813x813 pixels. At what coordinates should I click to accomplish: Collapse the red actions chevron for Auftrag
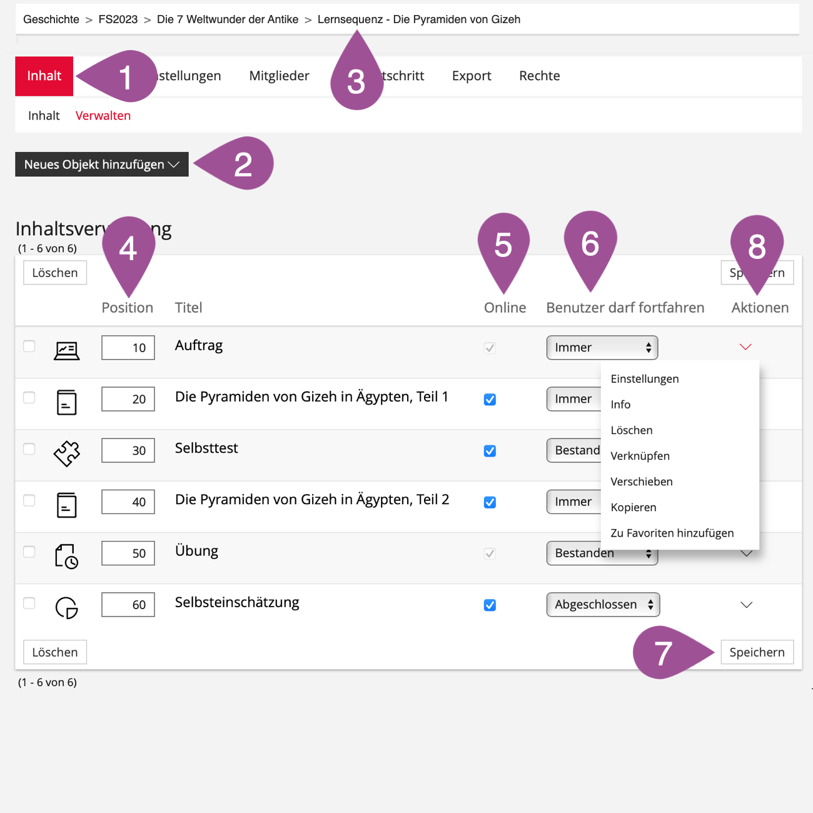(x=745, y=347)
